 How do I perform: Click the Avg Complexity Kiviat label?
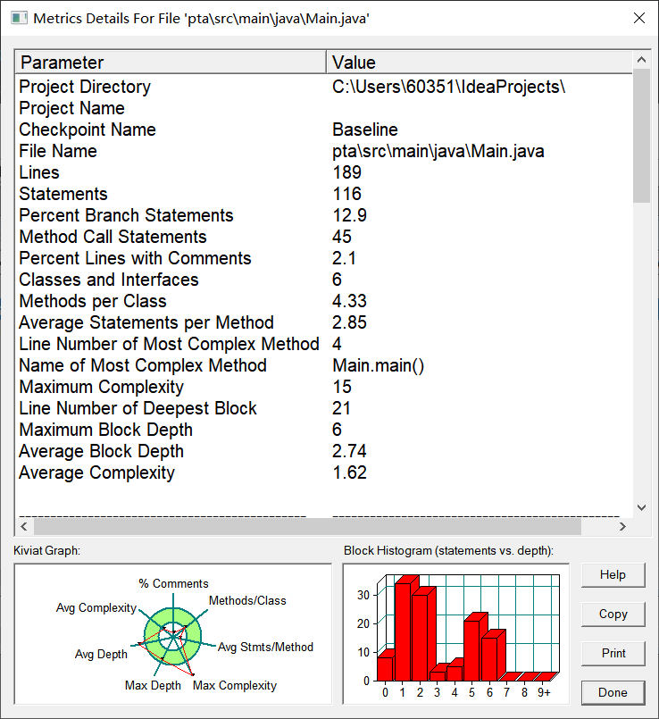96,608
